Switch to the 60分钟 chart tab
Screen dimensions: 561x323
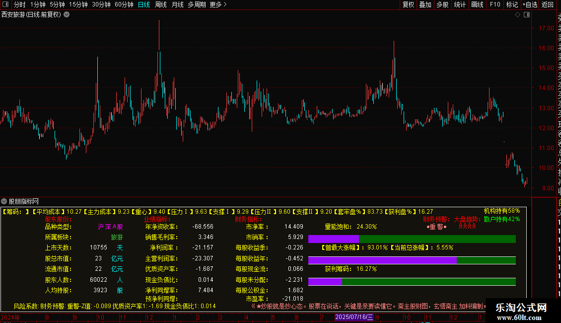coord(124,4)
